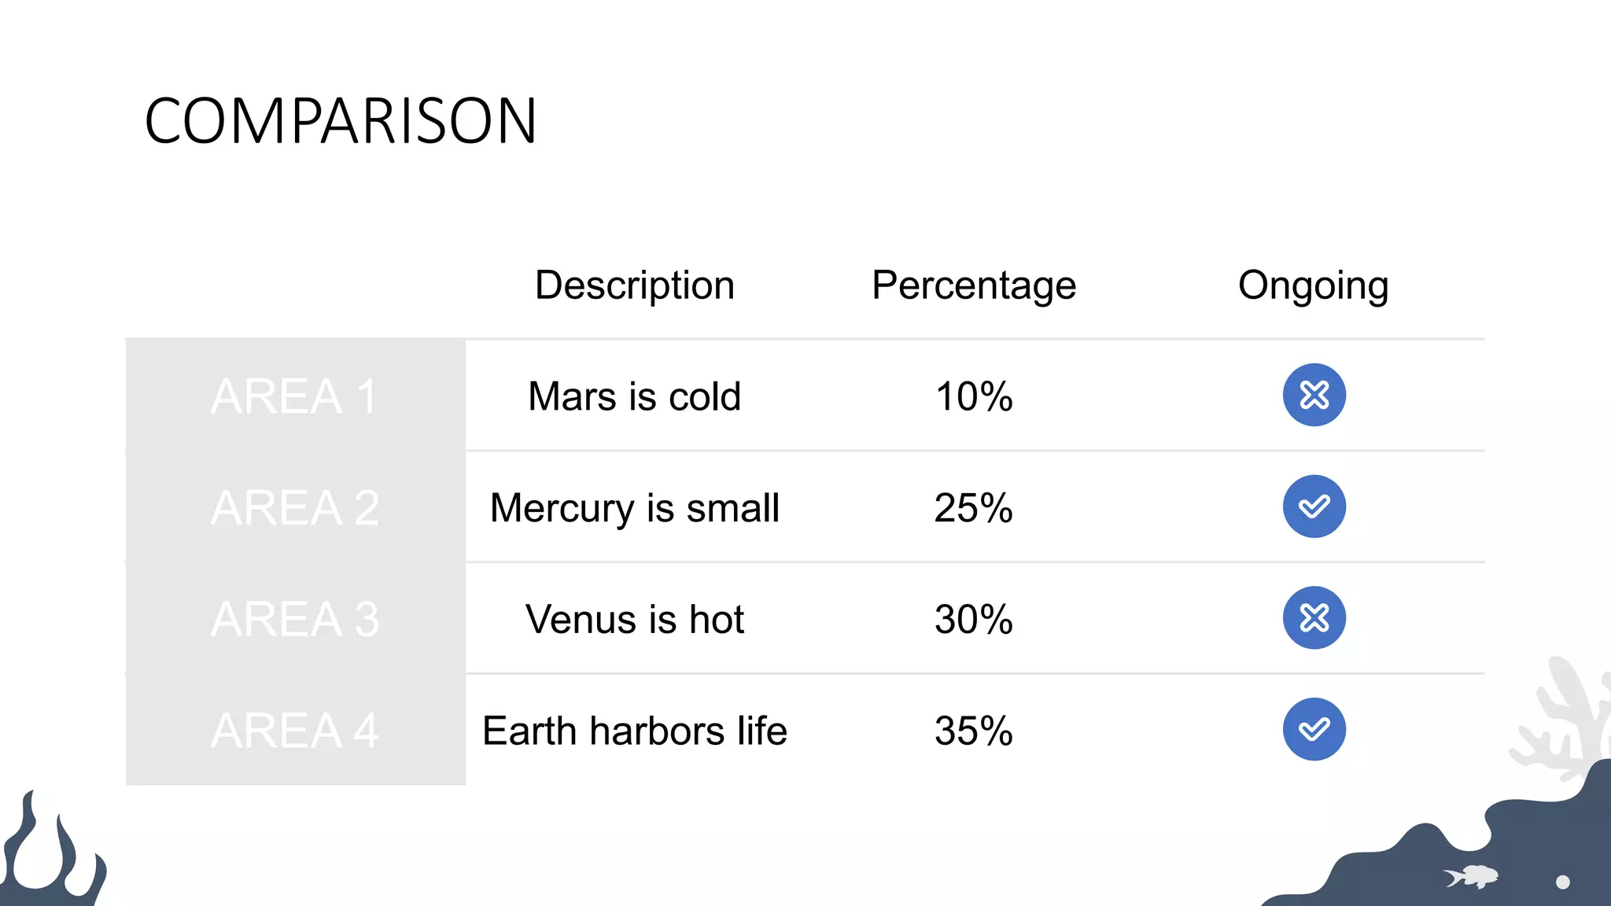This screenshot has width=1611, height=906.
Task: Click the 'Venus is hot' description
Action: click(634, 619)
